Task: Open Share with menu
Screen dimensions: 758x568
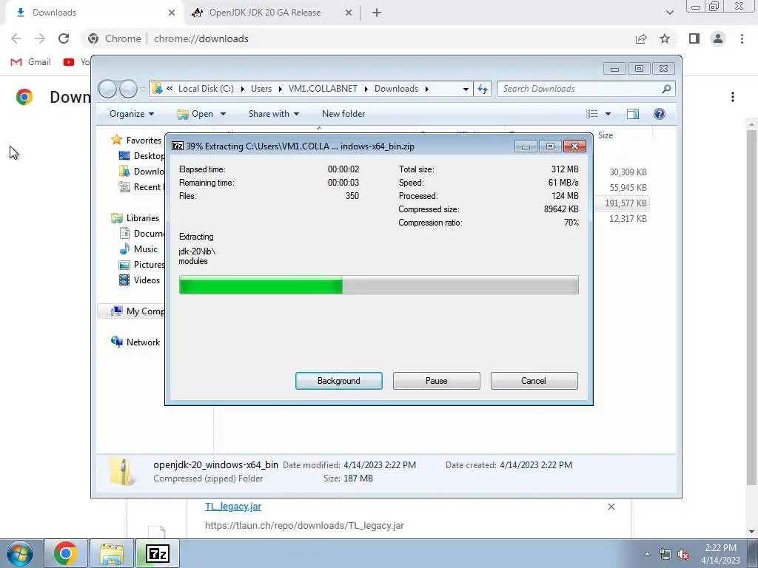Action: pyautogui.click(x=274, y=114)
